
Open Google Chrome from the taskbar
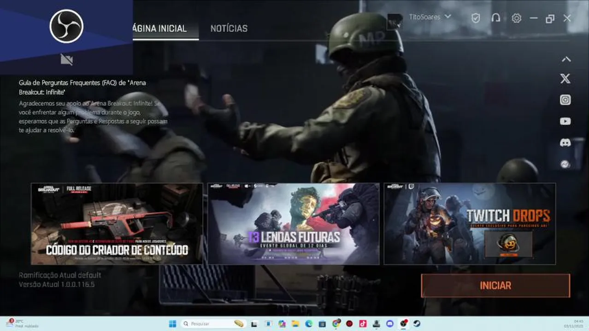point(336,324)
